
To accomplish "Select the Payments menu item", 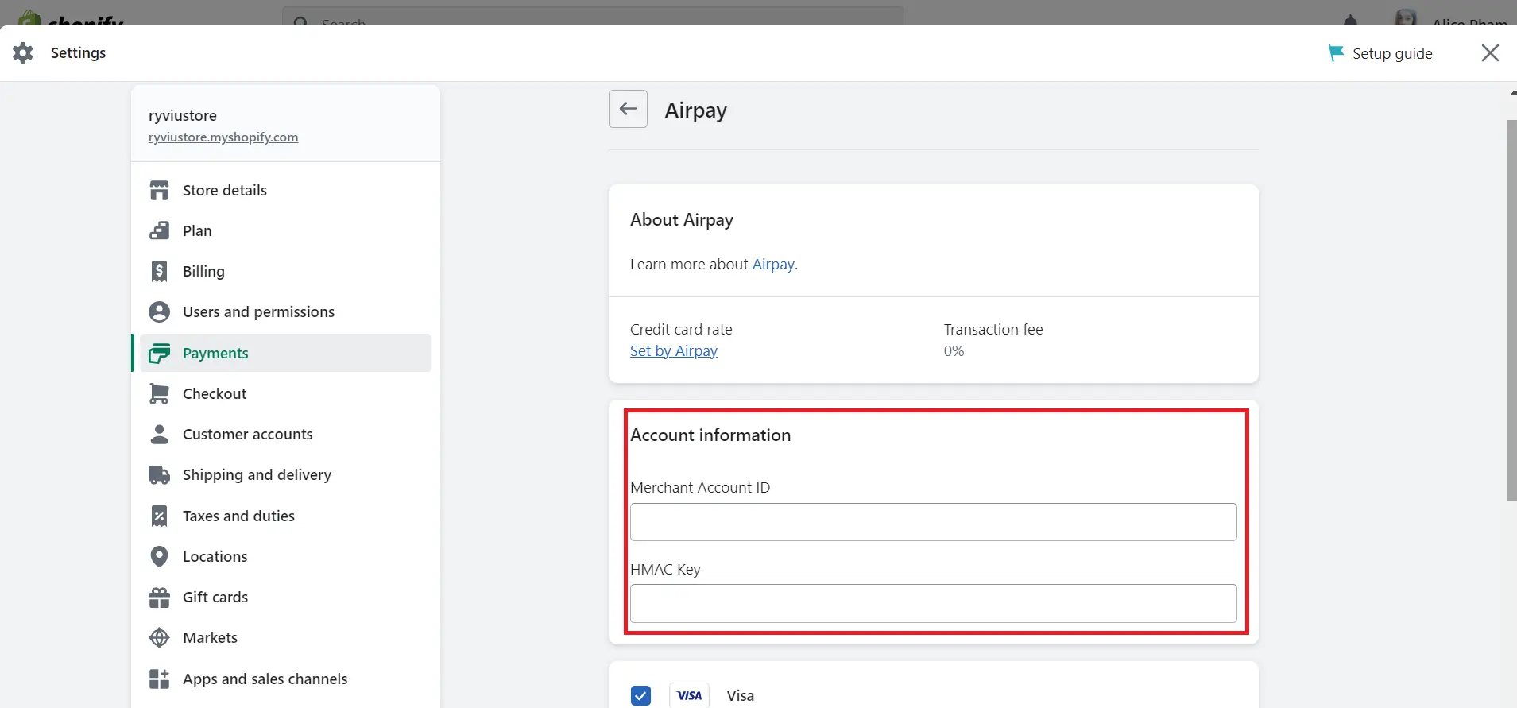I will pyautogui.click(x=285, y=354).
